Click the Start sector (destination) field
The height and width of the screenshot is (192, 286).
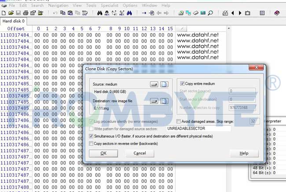pos(242,99)
